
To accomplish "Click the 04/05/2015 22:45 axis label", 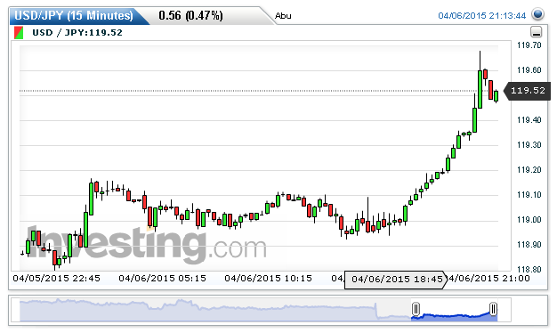I will point(56,279).
